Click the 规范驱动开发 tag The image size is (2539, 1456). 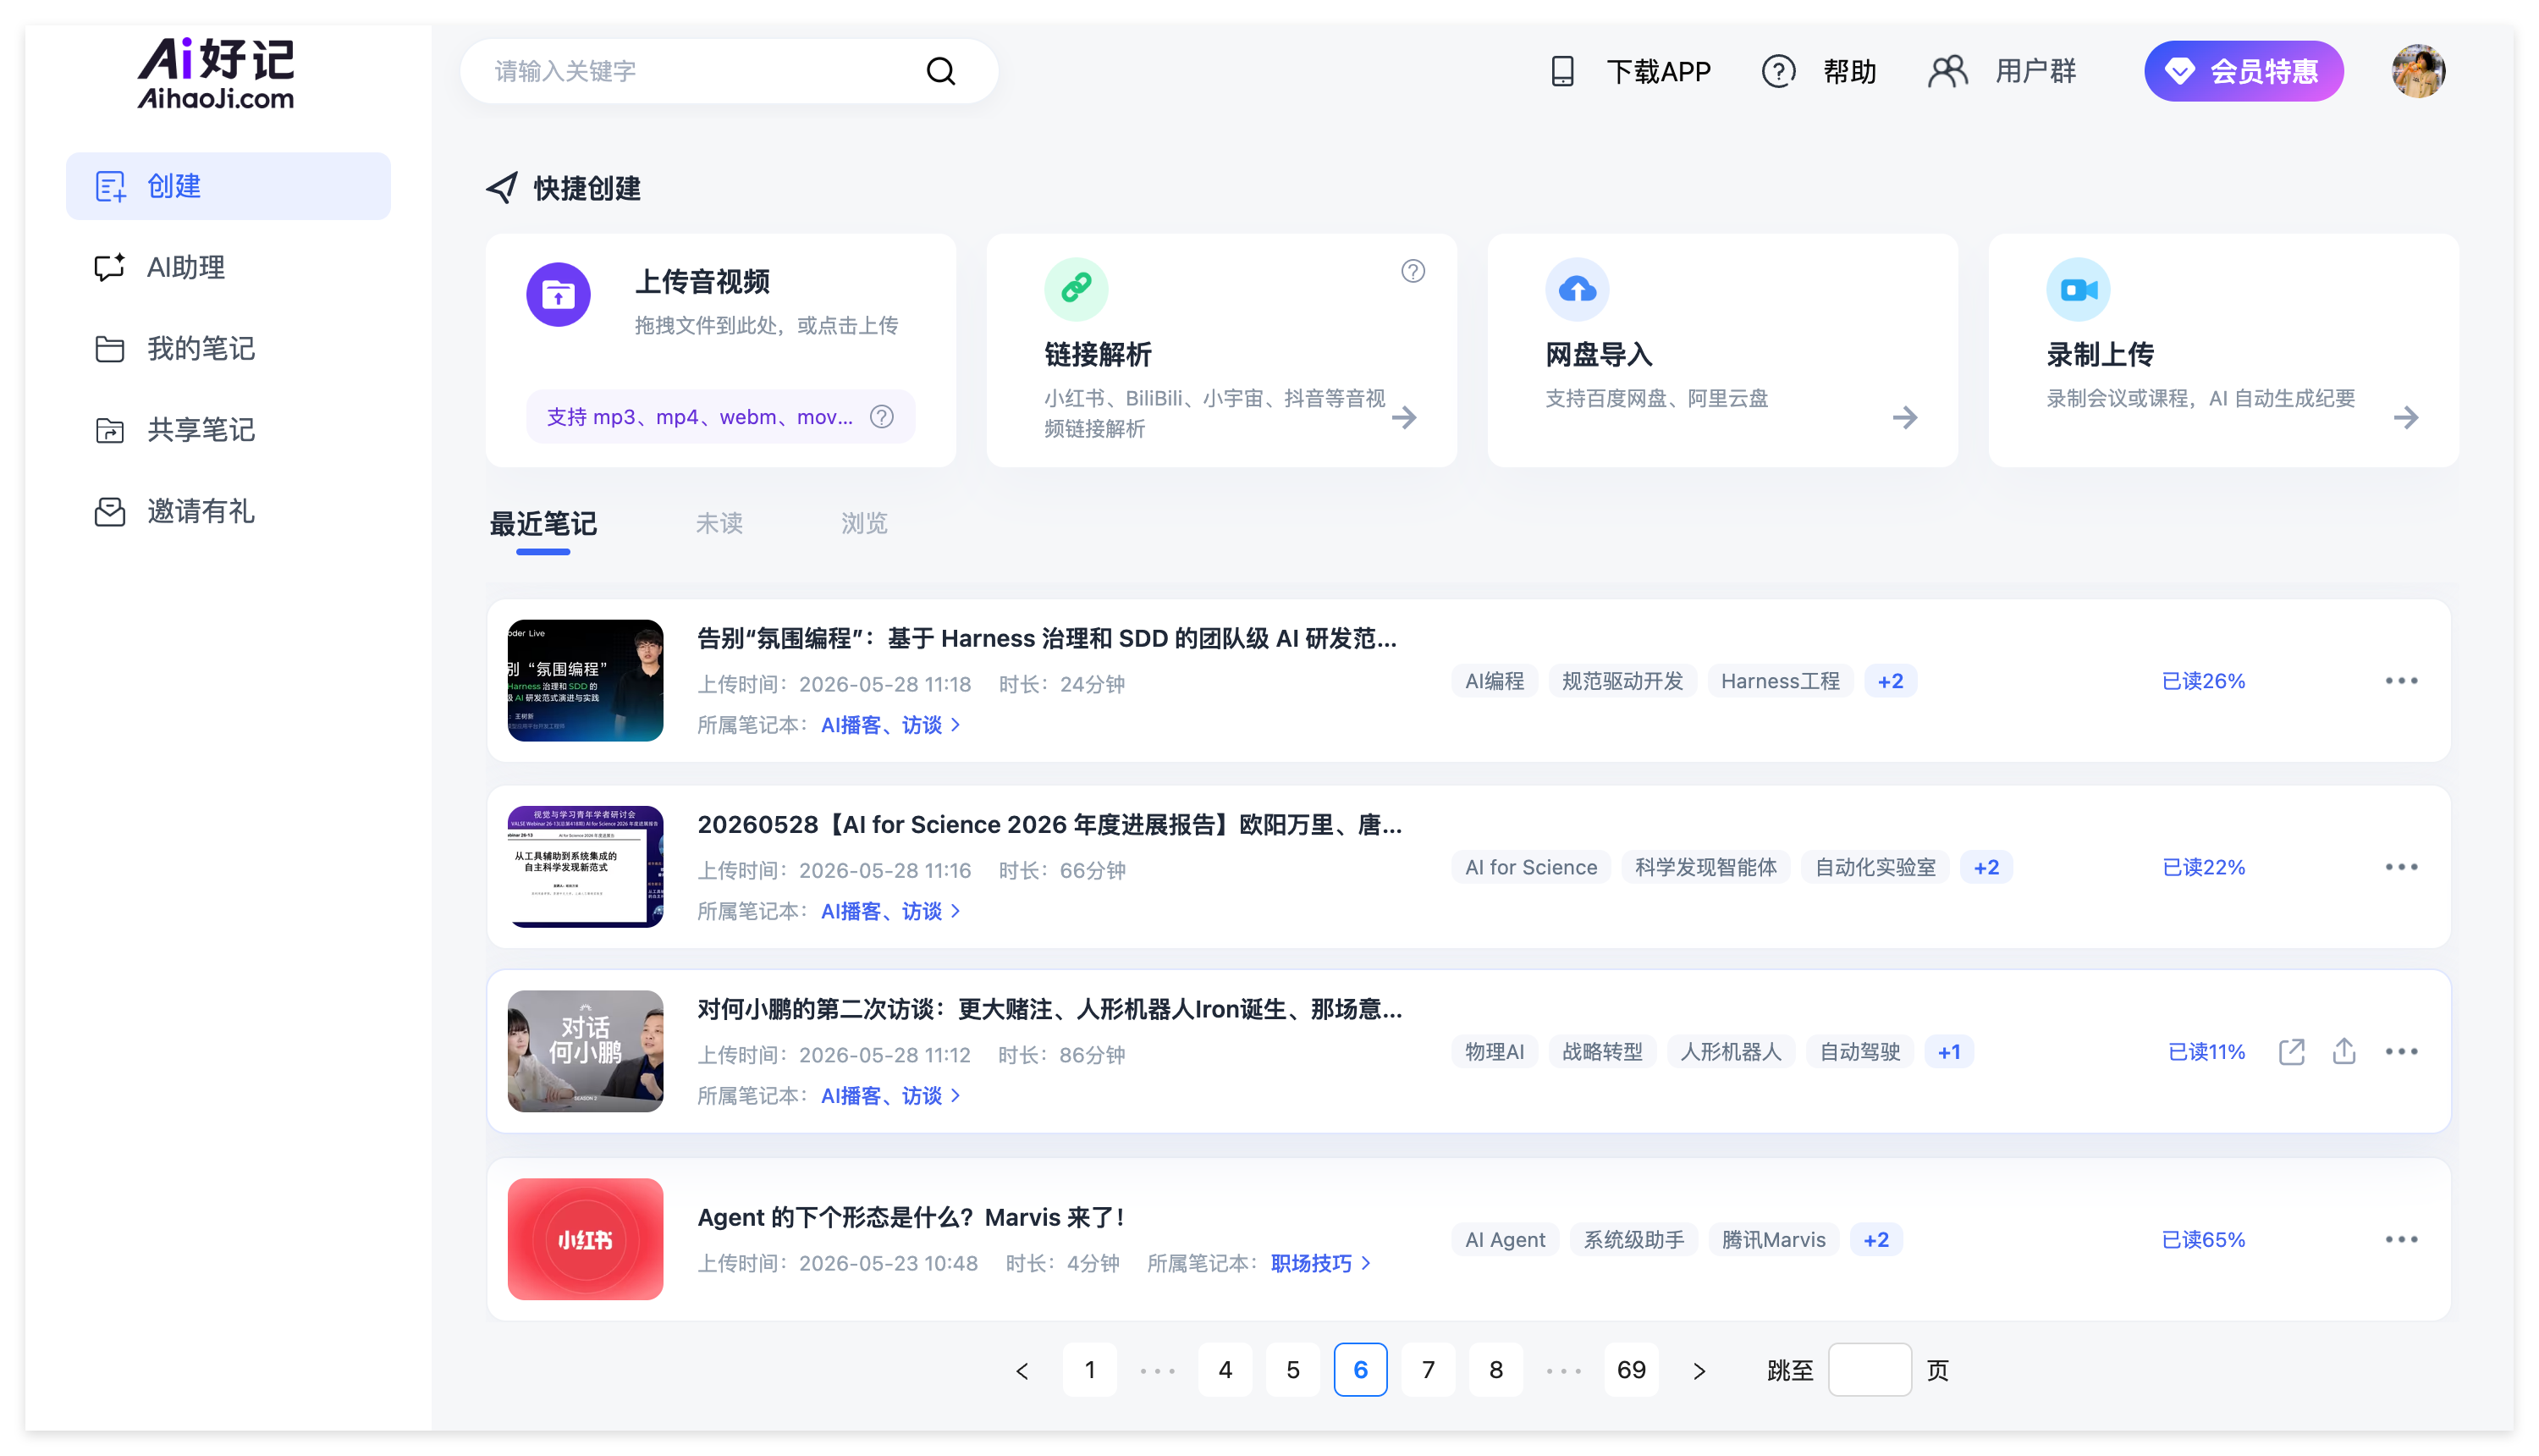tap(1622, 681)
